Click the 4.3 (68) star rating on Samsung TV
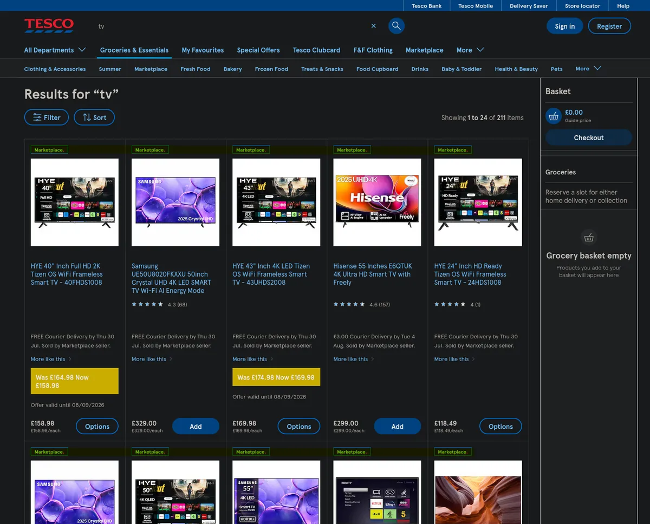The height and width of the screenshot is (524, 650). tap(159, 304)
